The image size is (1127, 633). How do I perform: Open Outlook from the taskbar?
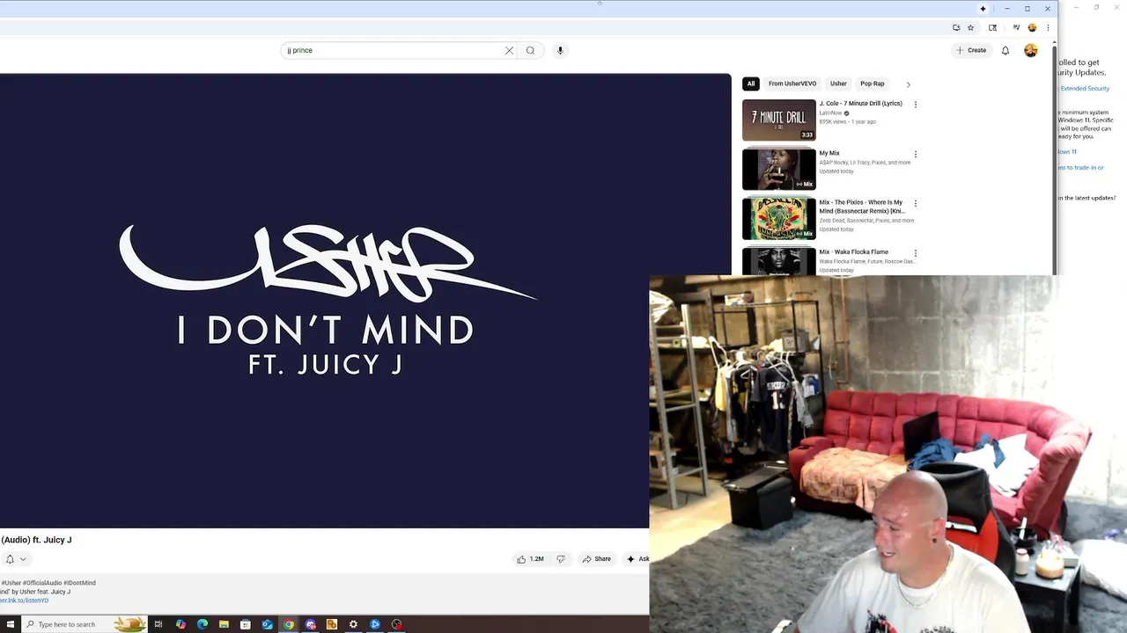[267, 624]
